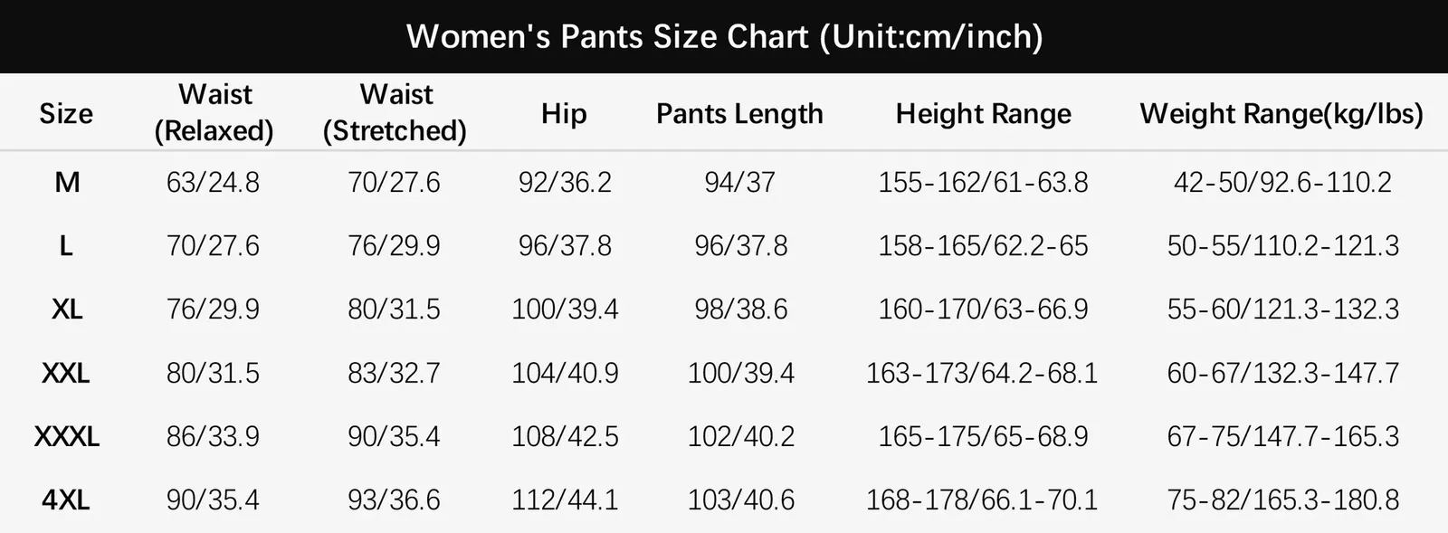The height and width of the screenshot is (533, 1448).
Task: Click the 112/44.1 hip value
Action: [x=565, y=500]
